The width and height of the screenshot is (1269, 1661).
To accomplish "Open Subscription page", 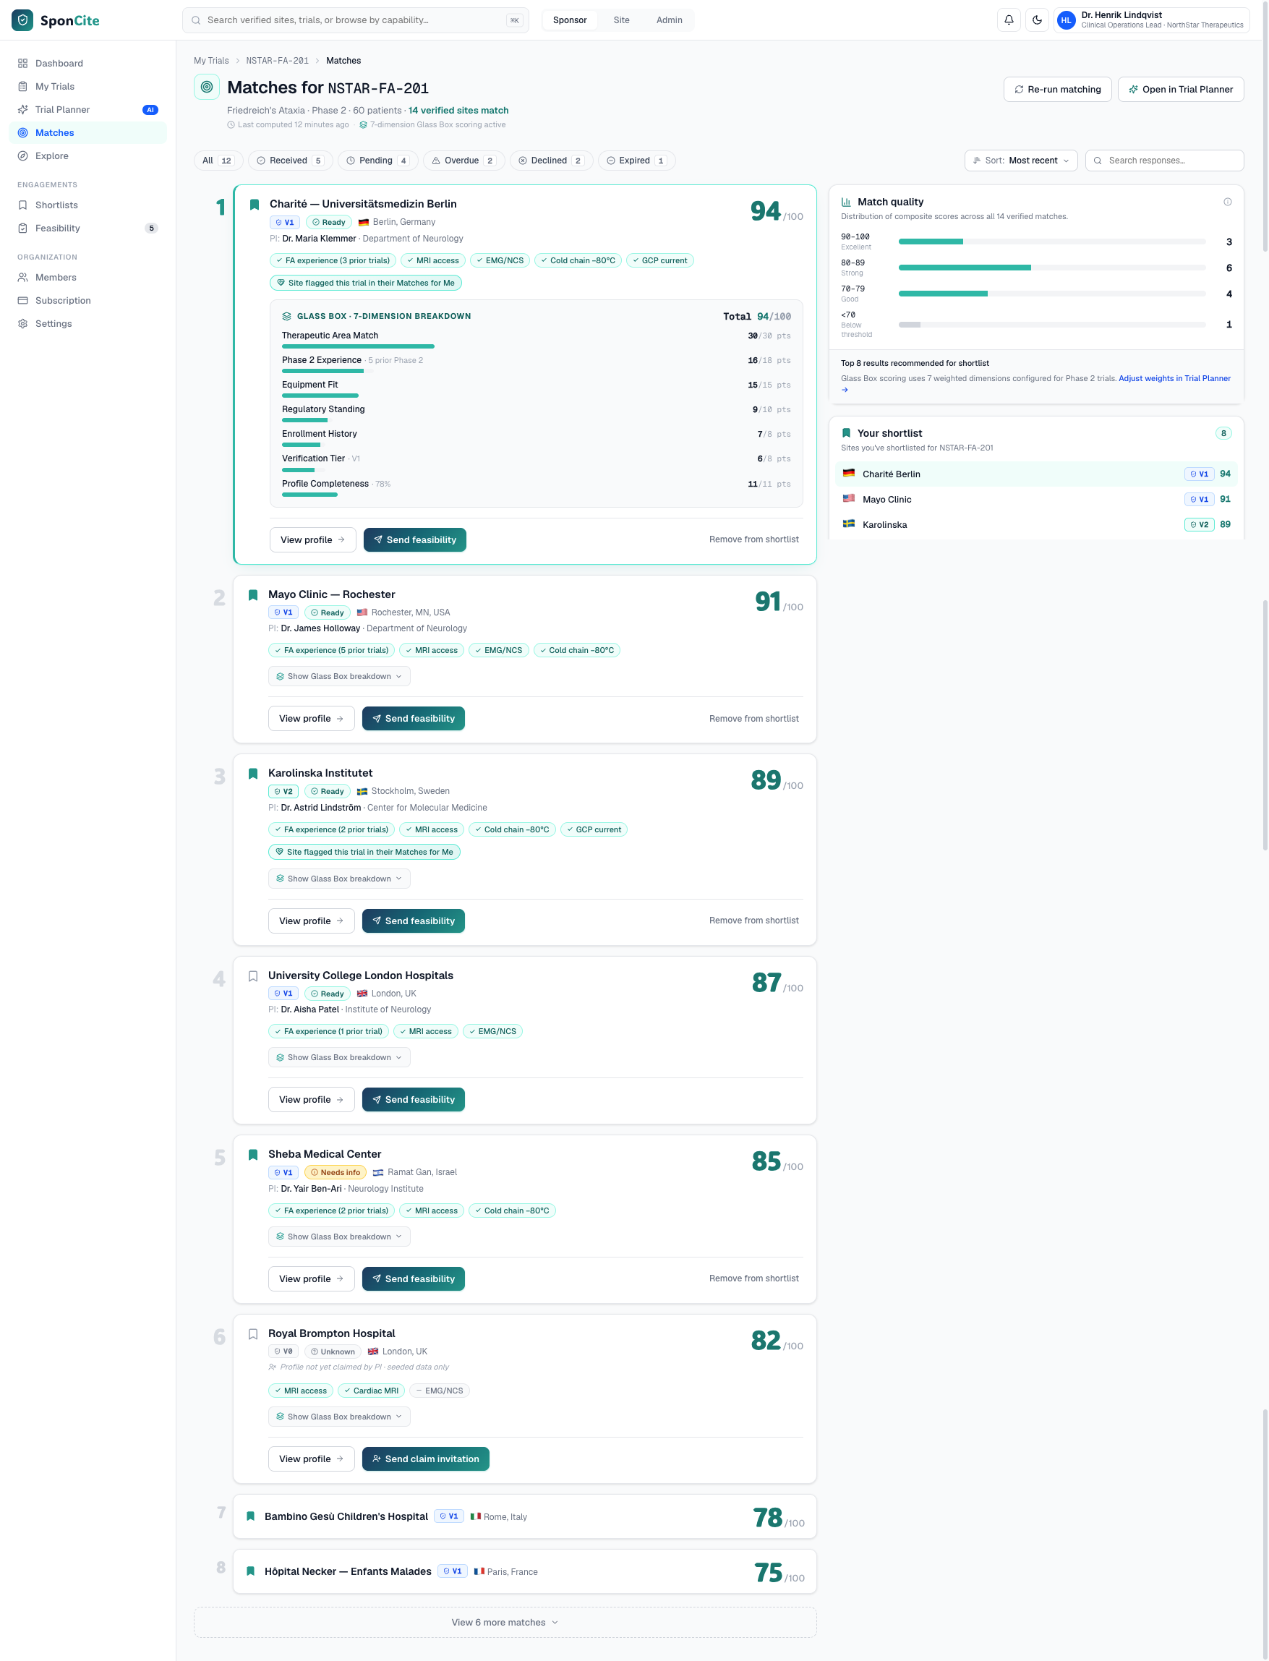I will [87, 301].
